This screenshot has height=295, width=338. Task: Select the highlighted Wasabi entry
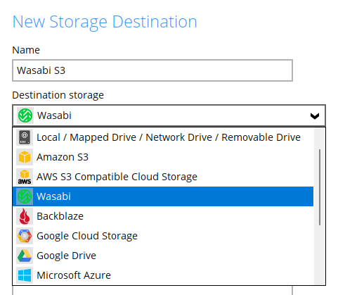[163, 196]
